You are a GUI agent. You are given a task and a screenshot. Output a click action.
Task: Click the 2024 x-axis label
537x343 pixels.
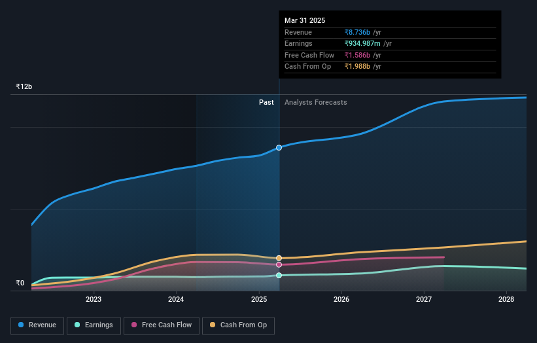[176, 299]
